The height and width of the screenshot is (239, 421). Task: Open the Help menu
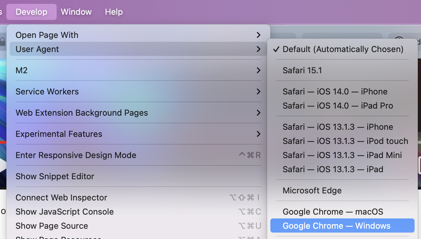pos(114,12)
